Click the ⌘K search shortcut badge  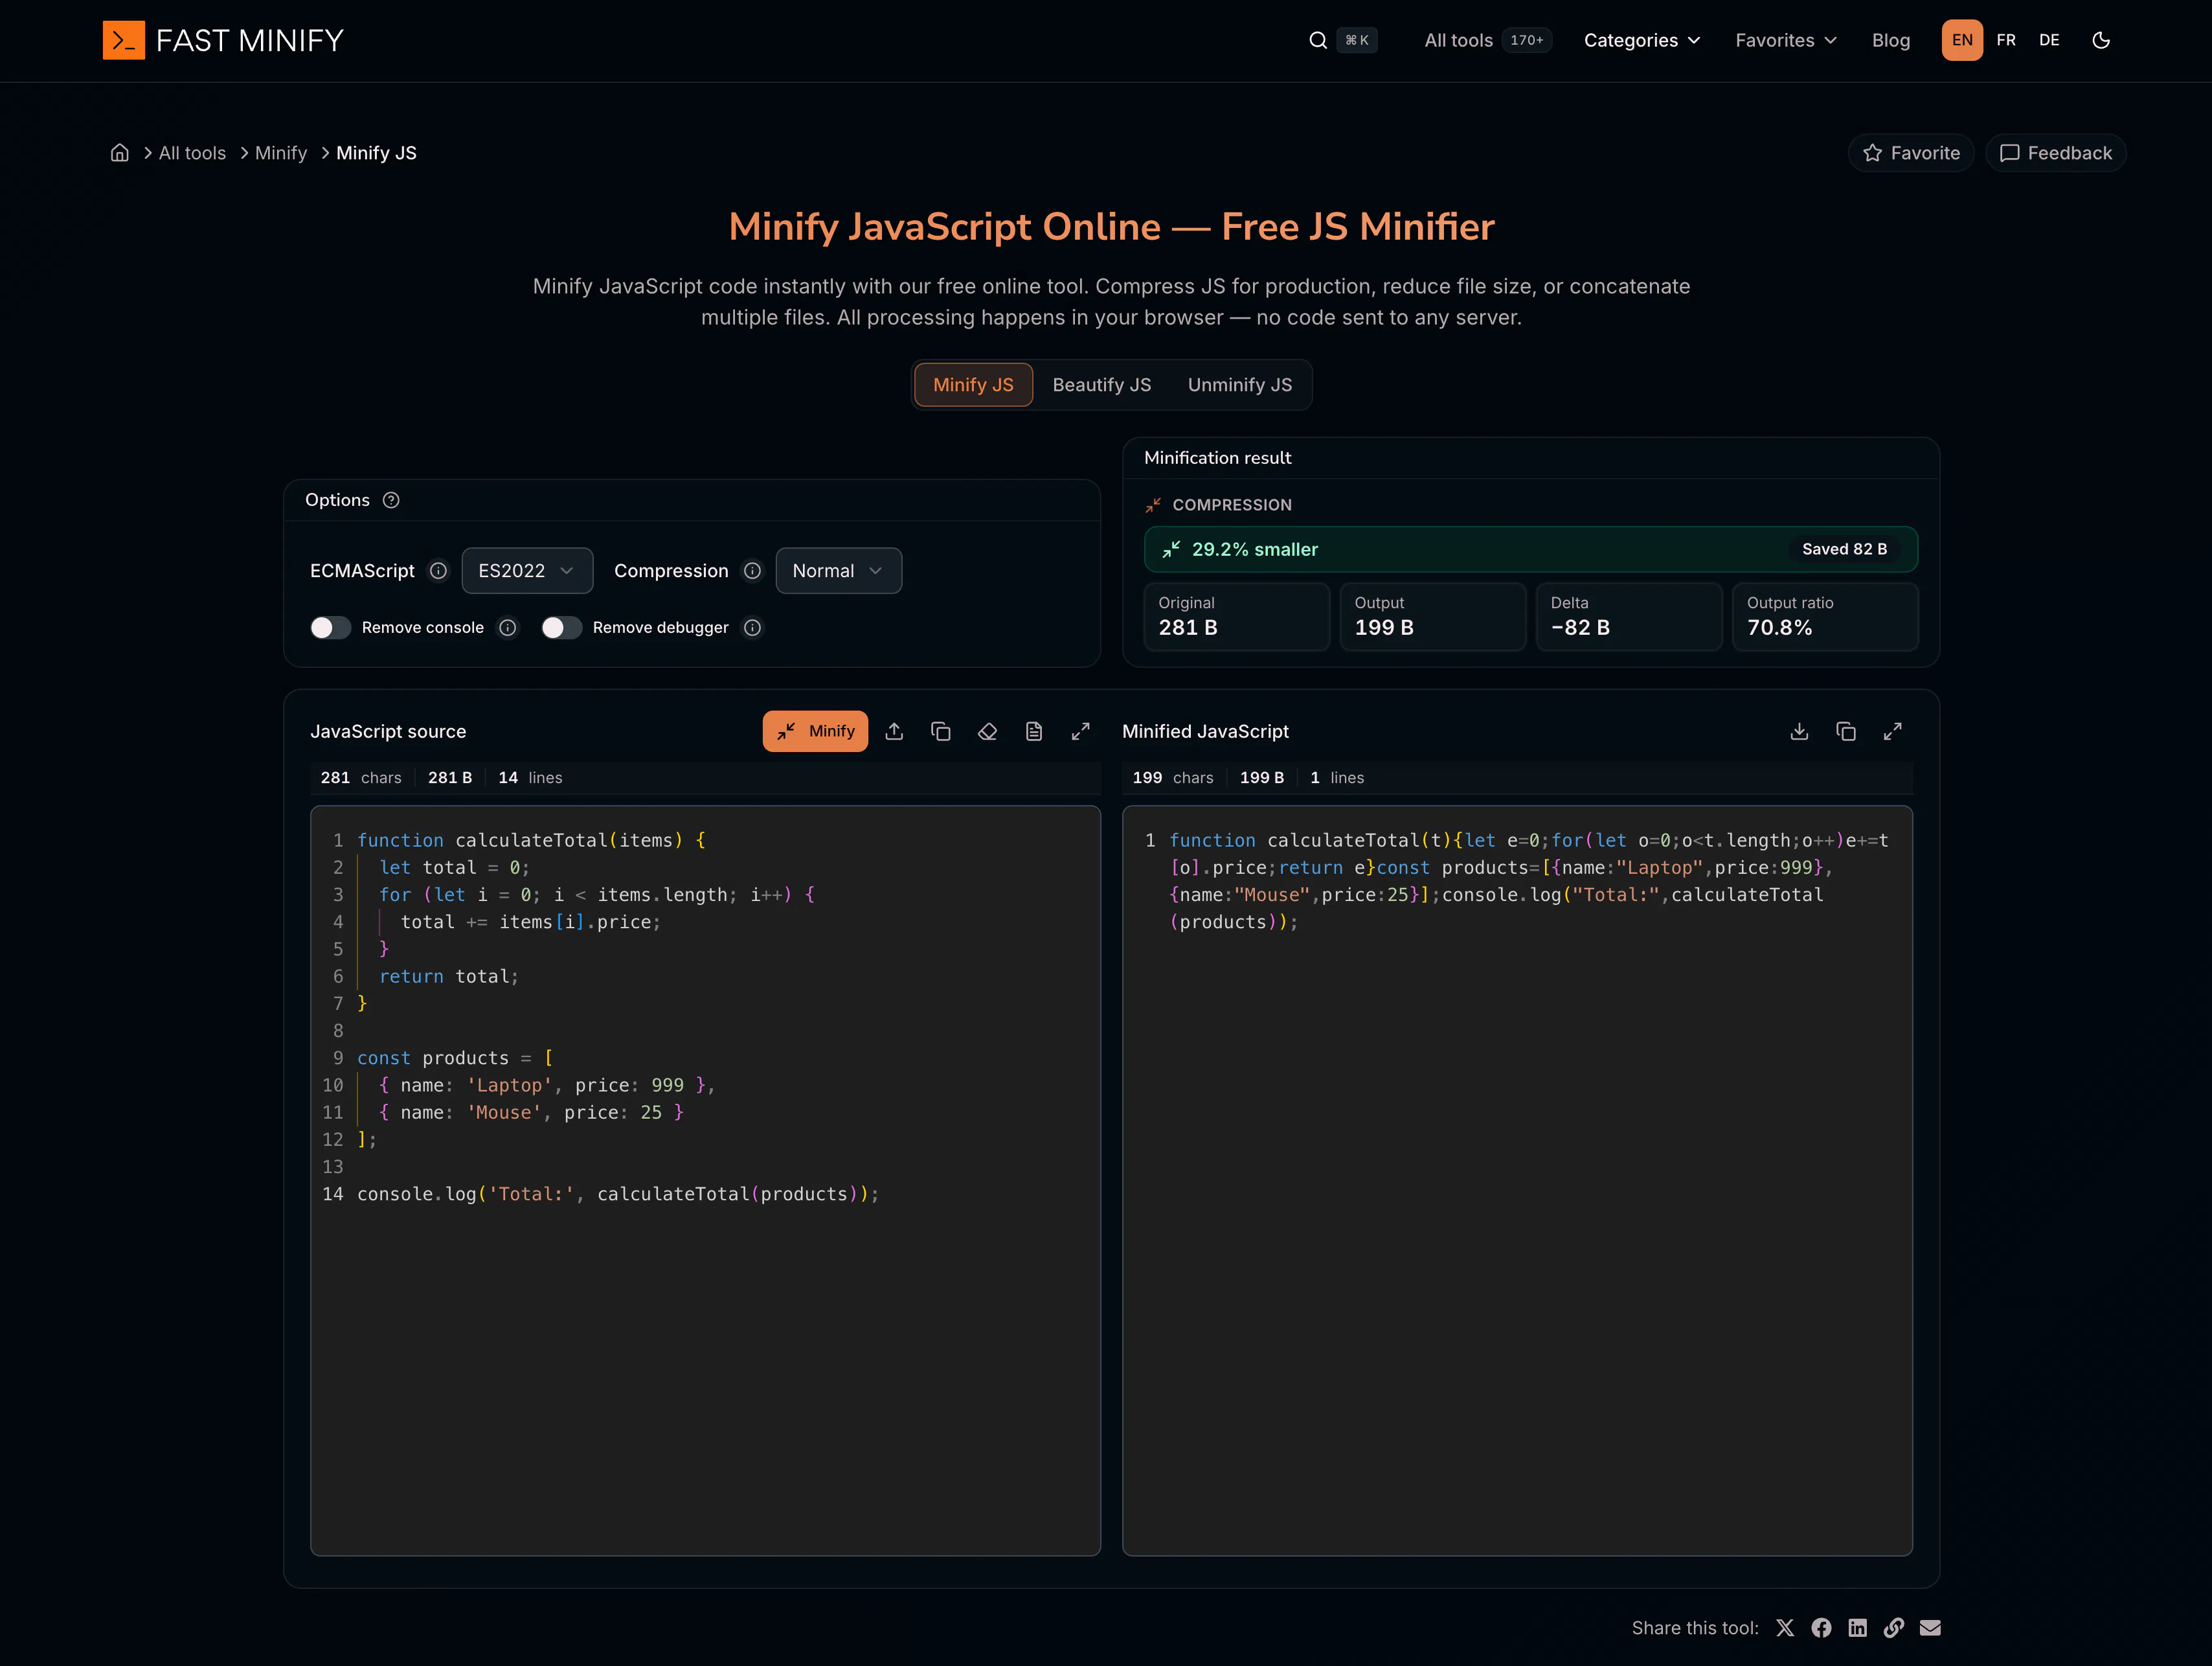click(x=1357, y=40)
